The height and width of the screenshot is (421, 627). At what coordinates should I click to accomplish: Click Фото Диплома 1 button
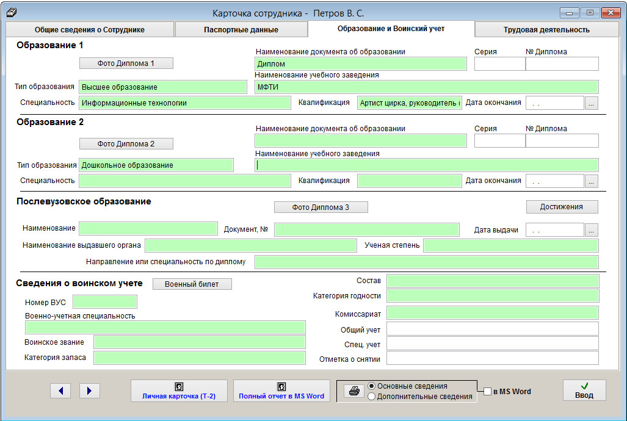pyautogui.click(x=126, y=63)
